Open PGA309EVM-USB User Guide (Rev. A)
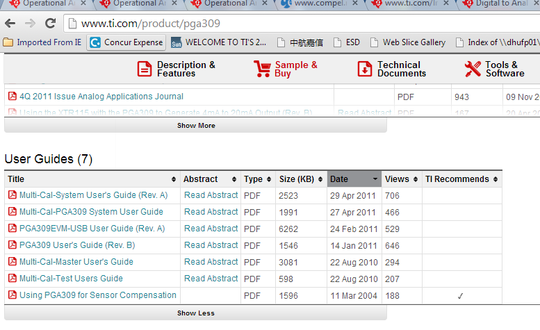Screen dimensions: 540x330 click(x=92, y=229)
